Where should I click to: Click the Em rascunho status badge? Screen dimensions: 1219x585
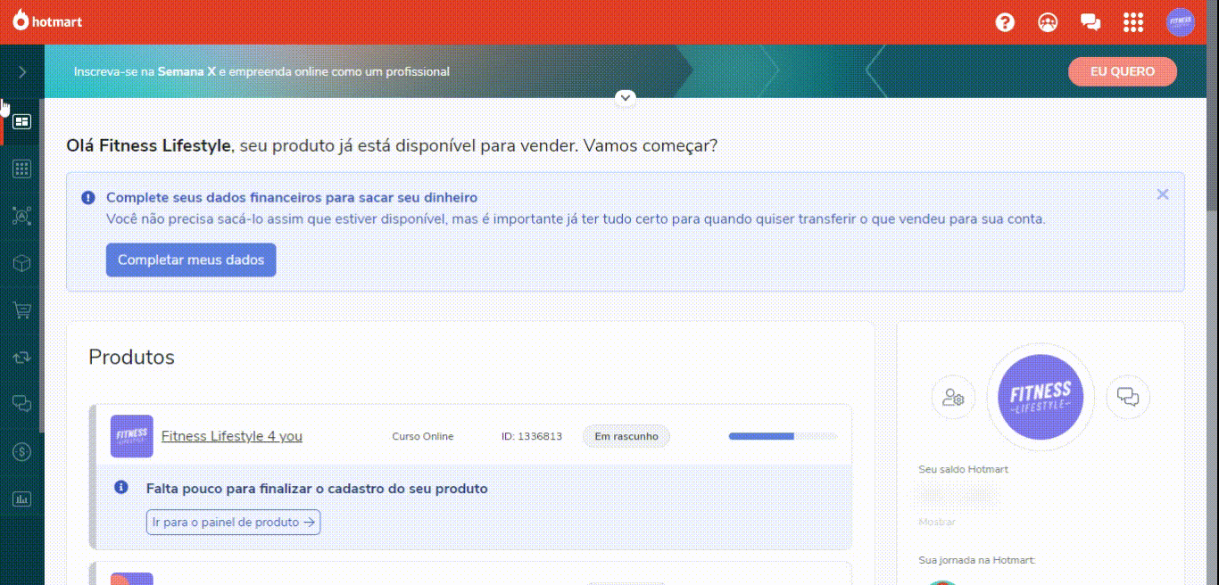tap(626, 436)
